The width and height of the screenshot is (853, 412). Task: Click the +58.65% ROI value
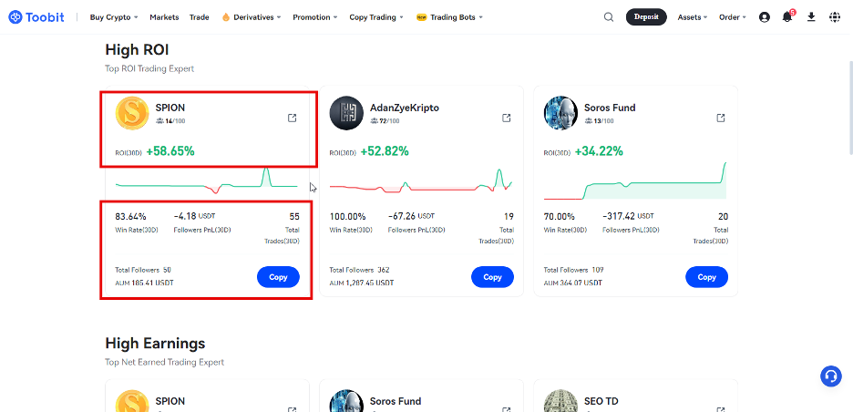[170, 151]
